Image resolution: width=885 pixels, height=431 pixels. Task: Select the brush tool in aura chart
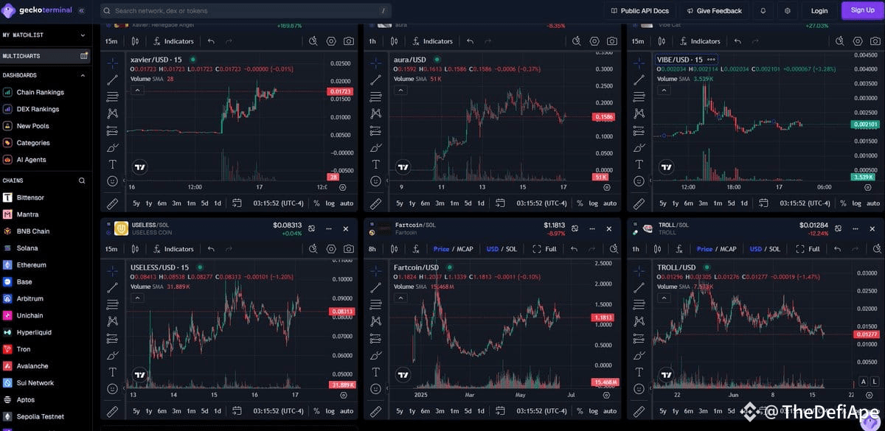[x=375, y=147]
